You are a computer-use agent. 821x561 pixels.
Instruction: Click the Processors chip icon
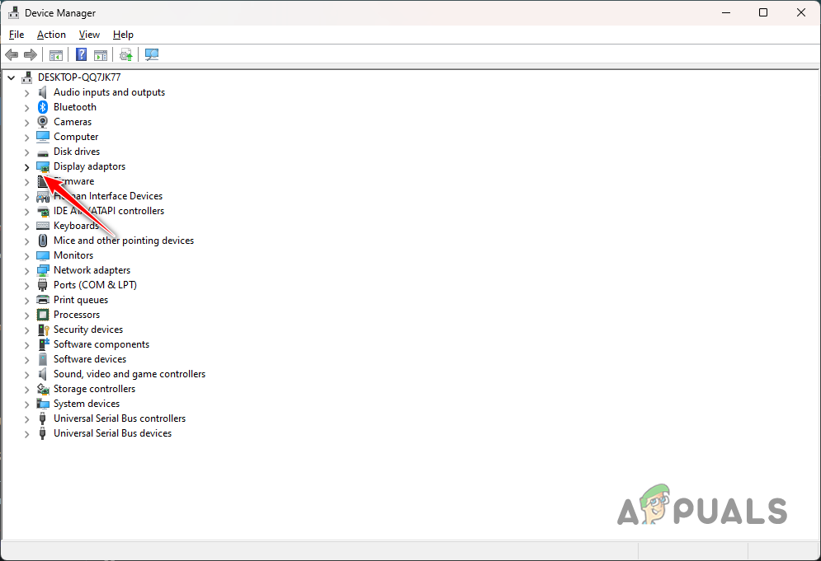click(x=43, y=315)
